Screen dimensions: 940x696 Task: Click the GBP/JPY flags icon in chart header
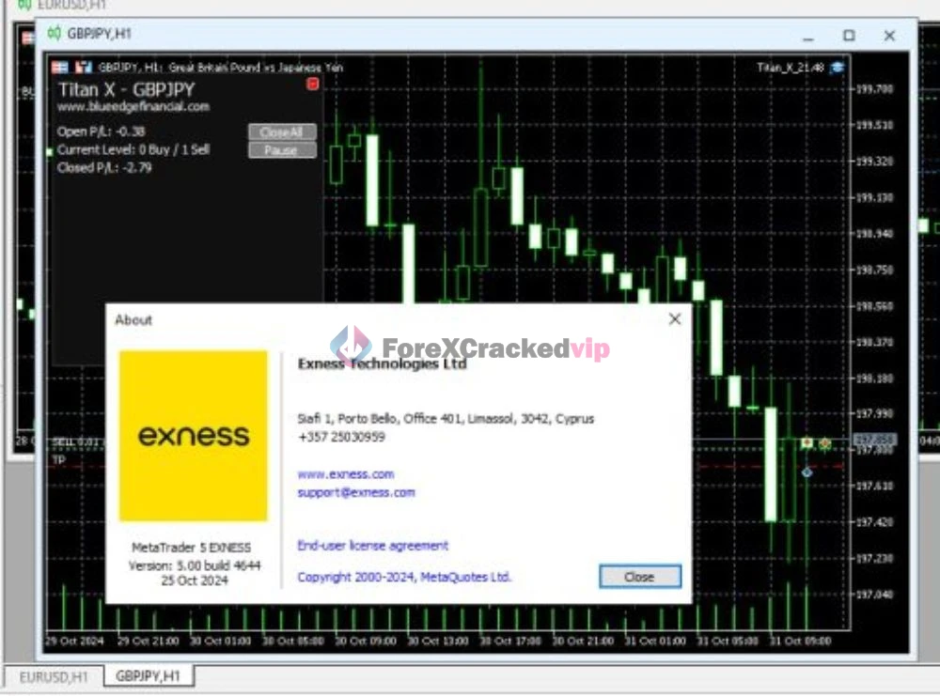[58, 66]
